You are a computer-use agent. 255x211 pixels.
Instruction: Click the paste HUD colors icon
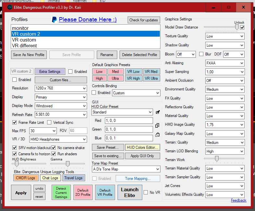[x=157, y=135]
